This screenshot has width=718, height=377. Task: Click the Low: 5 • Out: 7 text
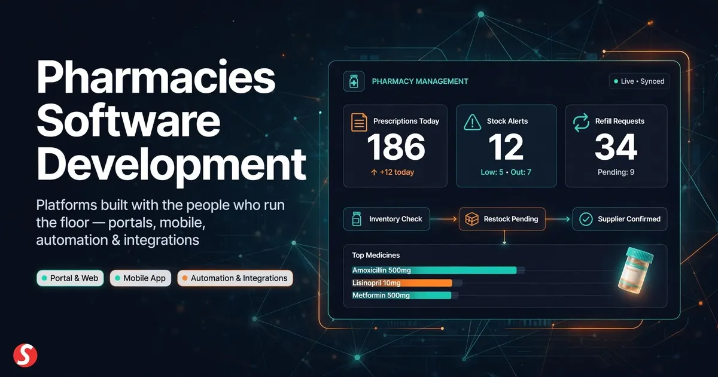click(x=506, y=172)
